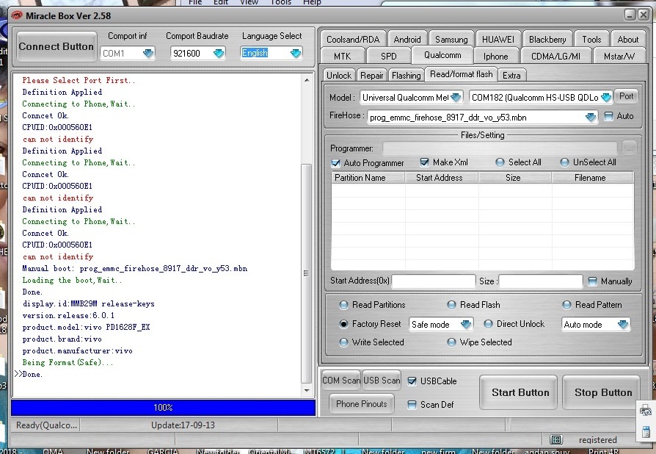This screenshot has width=656, height=454.
Task: Open the Auto mode dropdown
Action: click(x=622, y=324)
